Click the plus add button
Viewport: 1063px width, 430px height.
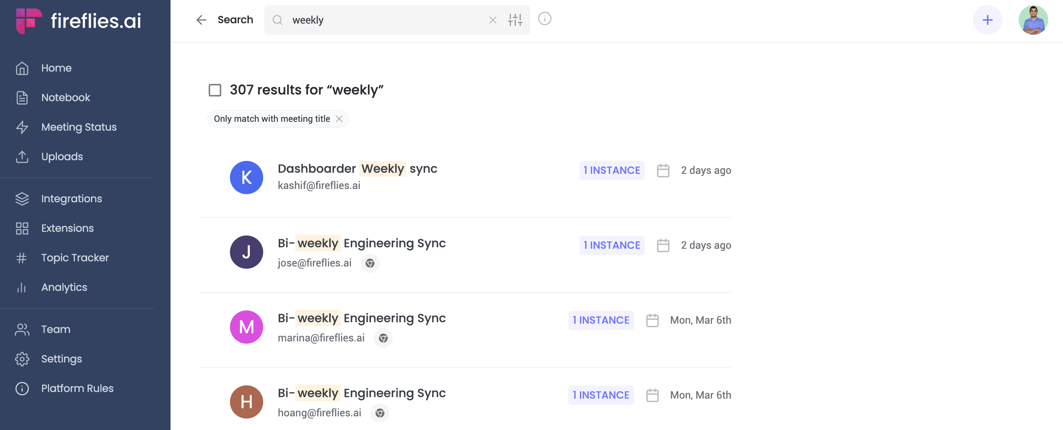point(987,20)
